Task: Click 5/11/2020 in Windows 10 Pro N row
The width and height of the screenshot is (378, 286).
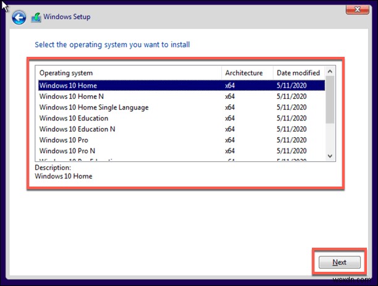Action: [x=292, y=151]
